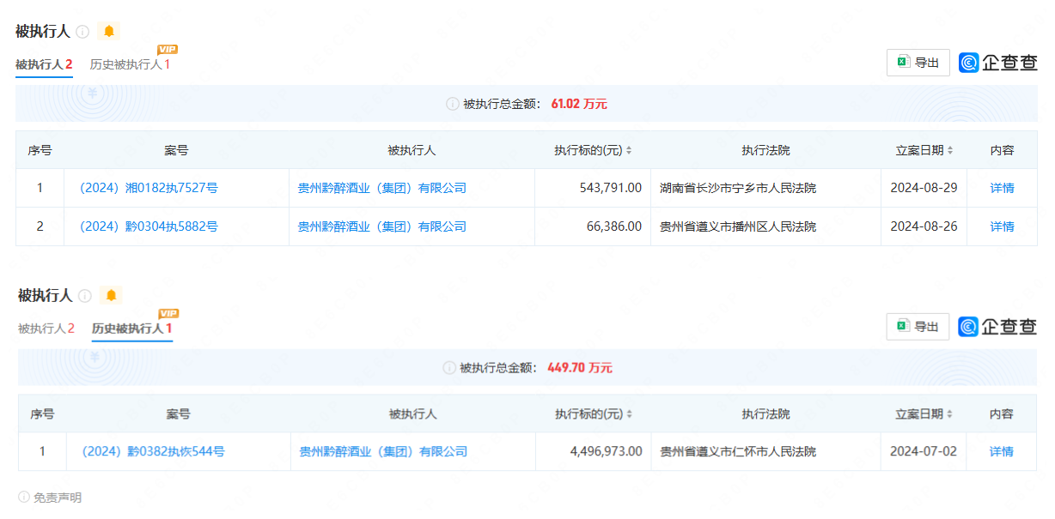Export lower table with 导出 button

918,327
